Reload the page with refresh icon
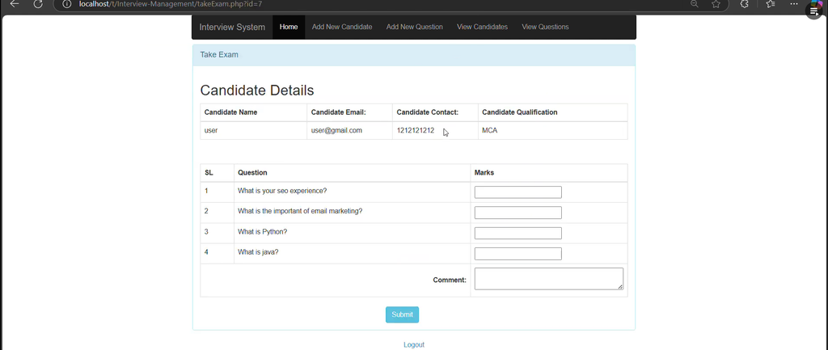828x350 pixels. (x=38, y=4)
